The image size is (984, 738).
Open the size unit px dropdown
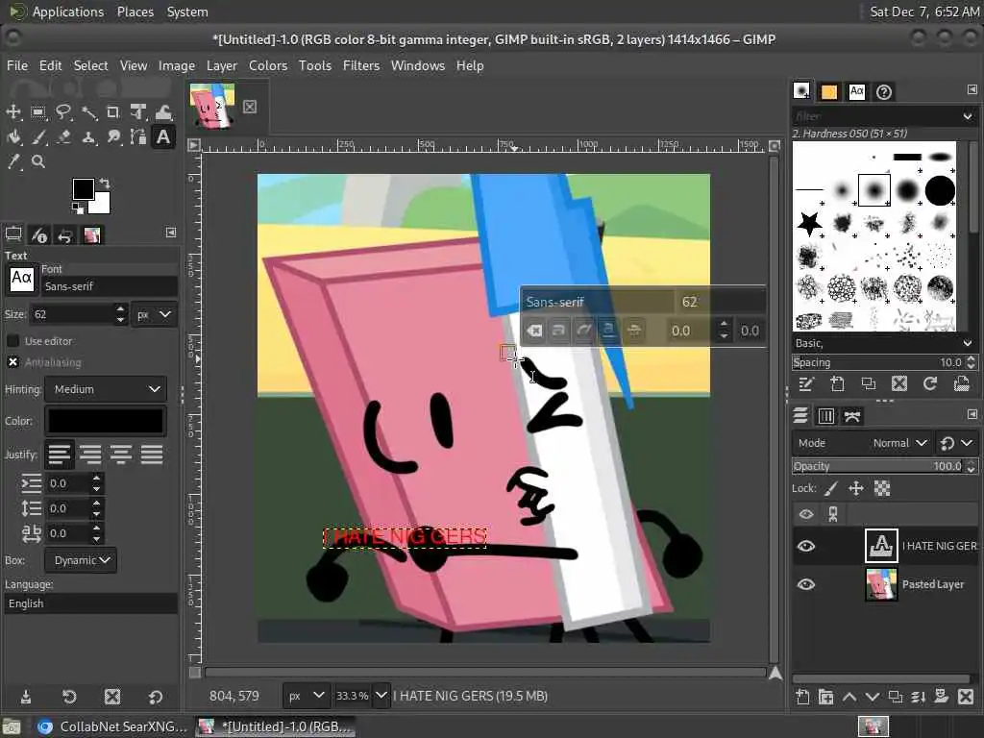(155, 314)
